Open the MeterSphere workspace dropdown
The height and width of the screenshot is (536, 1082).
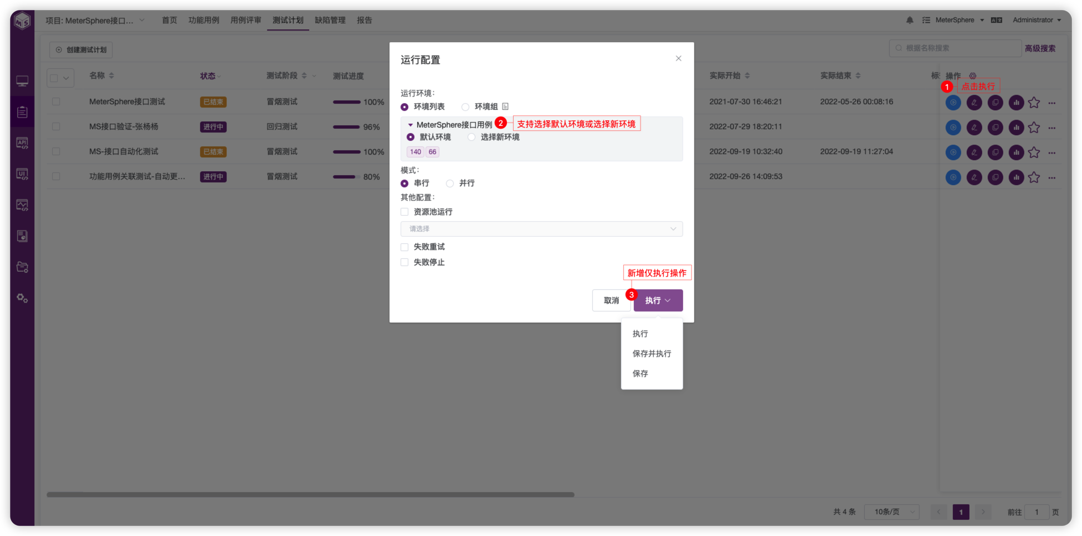(960, 20)
